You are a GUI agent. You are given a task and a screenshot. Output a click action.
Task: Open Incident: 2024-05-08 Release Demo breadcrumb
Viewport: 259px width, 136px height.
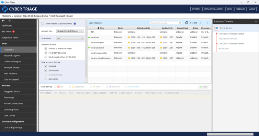tap(31, 16)
